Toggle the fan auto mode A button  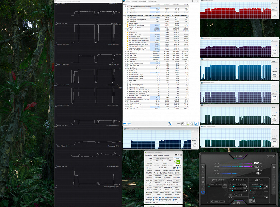click(x=251, y=201)
